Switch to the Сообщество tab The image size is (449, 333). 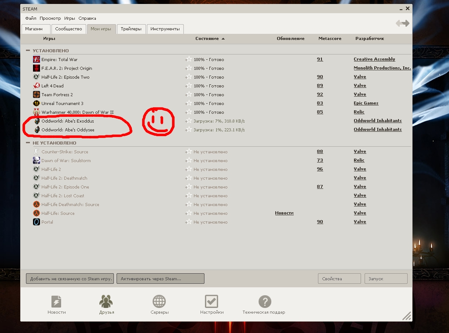click(69, 29)
